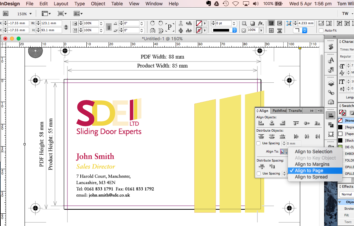Click the Drop Shadow icon
The width and height of the screenshot is (354, 226).
click(252, 23)
